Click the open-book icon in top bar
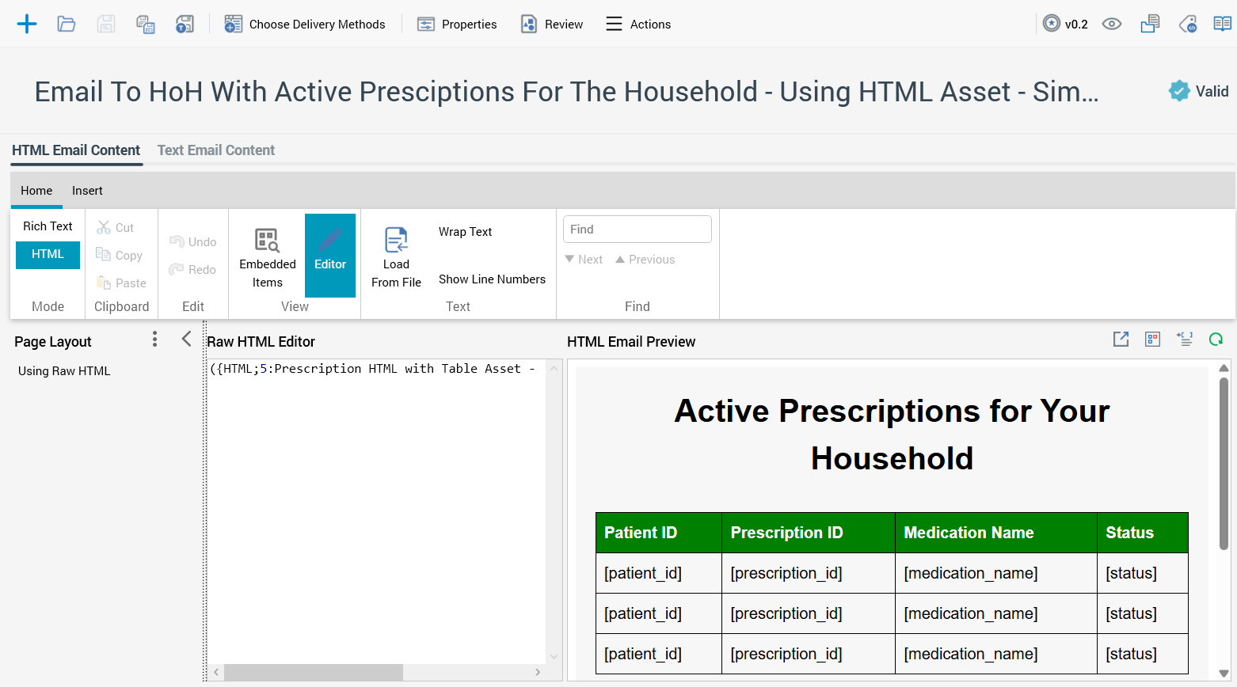This screenshot has height=687, width=1237. pyautogui.click(x=1222, y=24)
